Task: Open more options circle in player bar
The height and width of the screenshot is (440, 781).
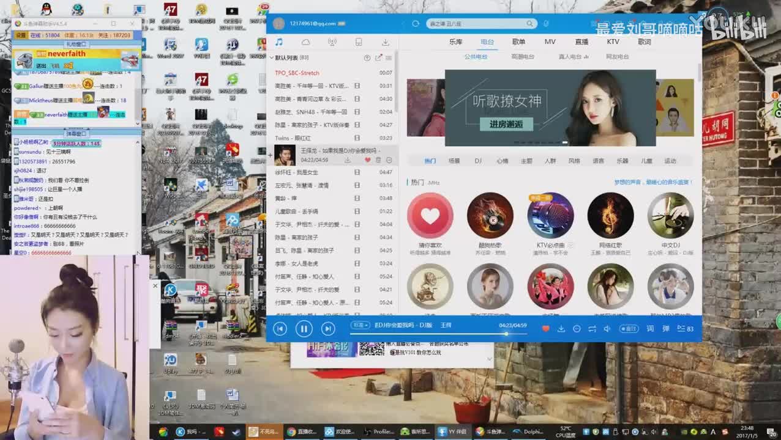Action: 577,329
